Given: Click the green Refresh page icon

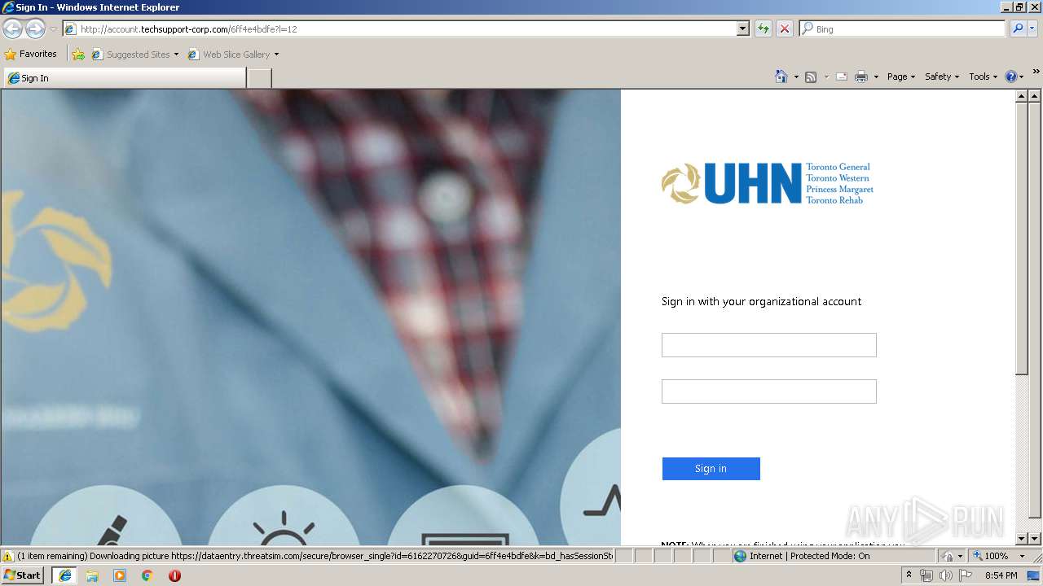Looking at the screenshot, I should click(x=763, y=28).
